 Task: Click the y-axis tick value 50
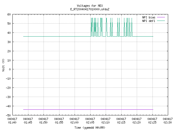click(9, 24)
